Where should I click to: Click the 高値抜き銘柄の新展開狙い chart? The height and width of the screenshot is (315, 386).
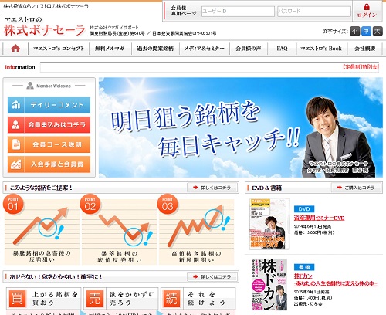click(x=196, y=232)
